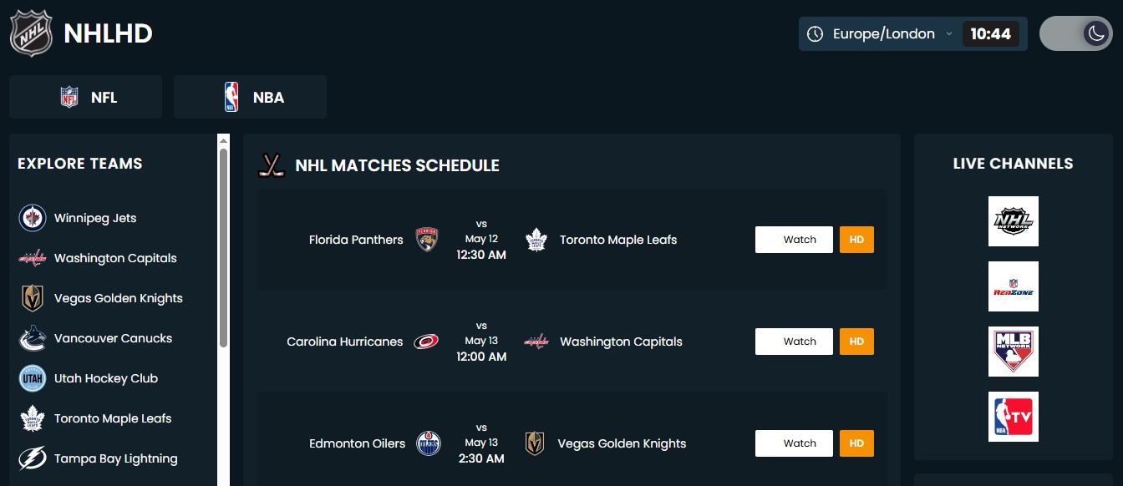Click the NHL shield logo in header

coord(31,34)
